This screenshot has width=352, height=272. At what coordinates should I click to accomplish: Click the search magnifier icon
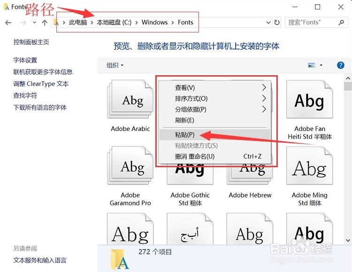[x=341, y=23]
